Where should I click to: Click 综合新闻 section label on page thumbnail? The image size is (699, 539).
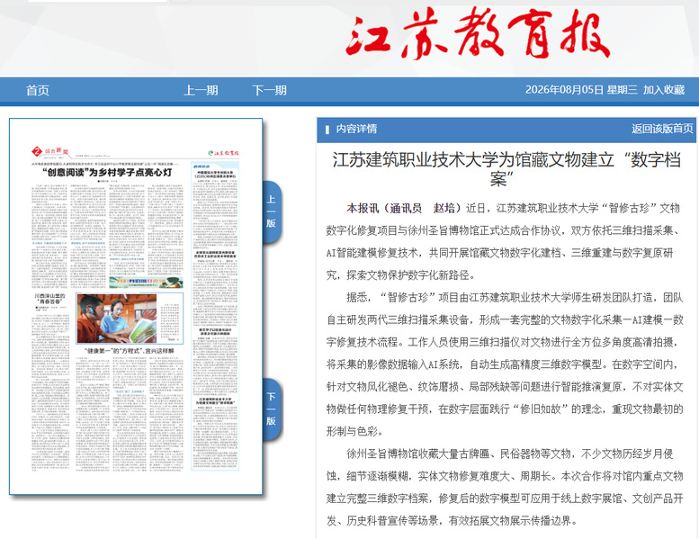(x=56, y=151)
